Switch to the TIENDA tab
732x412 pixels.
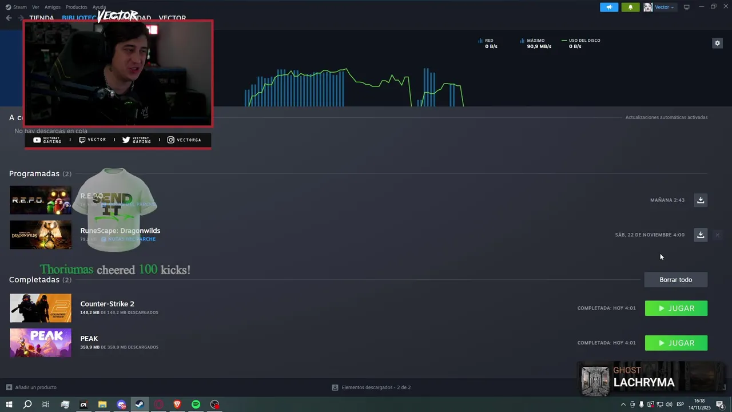pyautogui.click(x=41, y=18)
